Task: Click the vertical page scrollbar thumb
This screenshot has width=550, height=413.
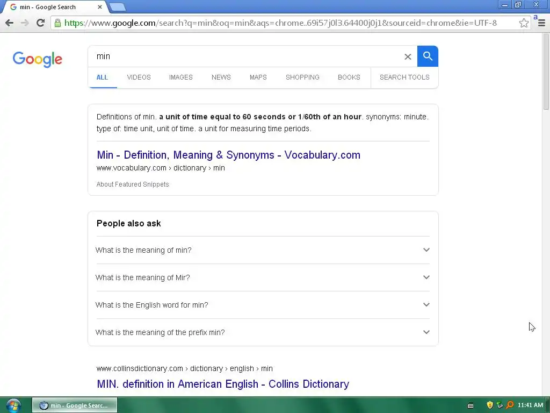Action: [x=546, y=72]
